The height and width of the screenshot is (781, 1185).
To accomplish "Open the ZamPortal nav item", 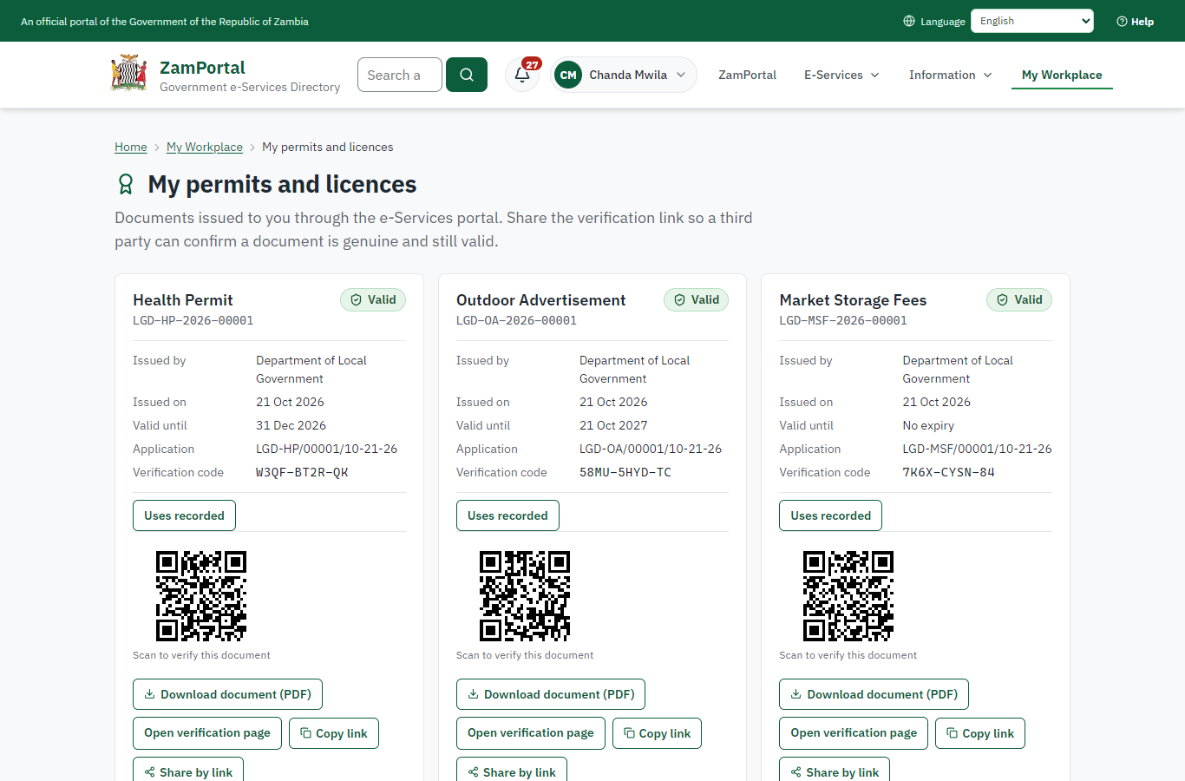I will coord(747,75).
